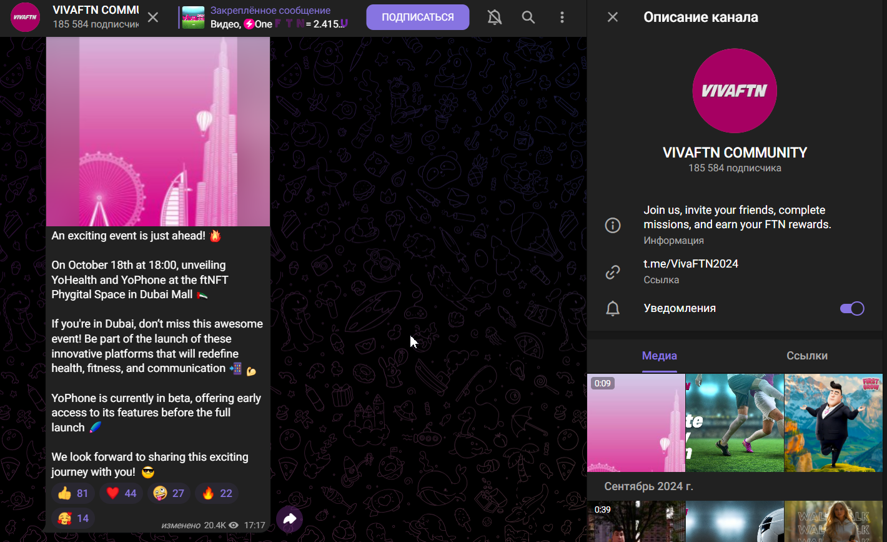Screen dimensions: 887x542
Task: Close the pinned message bar
Action: [x=153, y=18]
